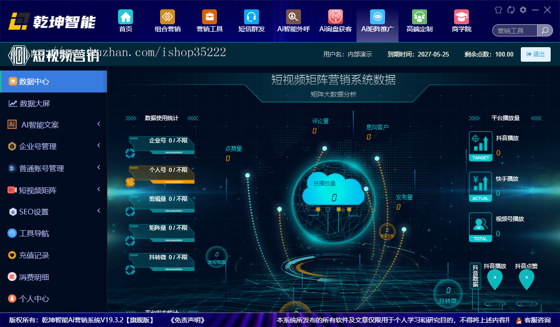Click the small orange task circle
Screen dimensions: 560x327
pos(387,232)
